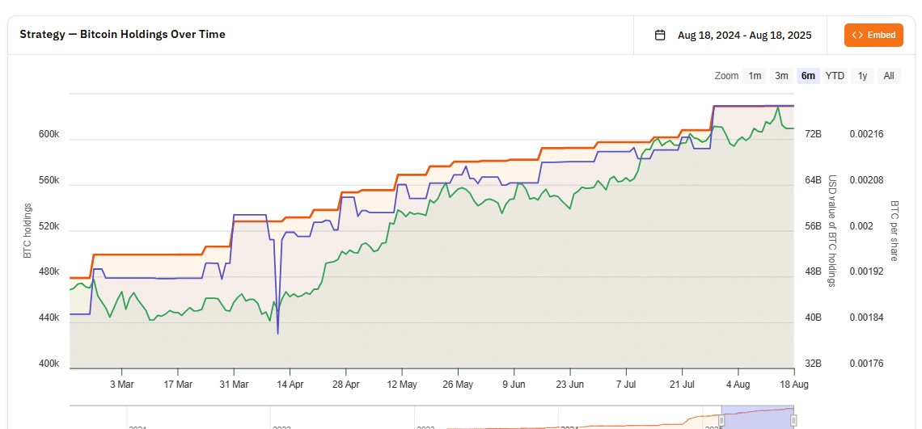Viewport: 922px width, 429px height.
Task: Click the '0.00216' per-share axis value
Action: tap(866, 134)
